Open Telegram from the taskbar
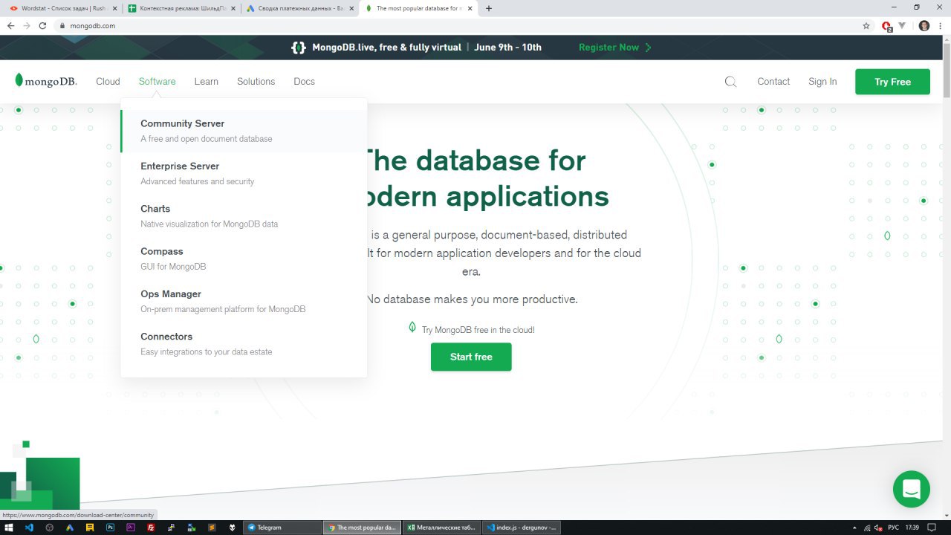951x535 pixels. click(282, 528)
